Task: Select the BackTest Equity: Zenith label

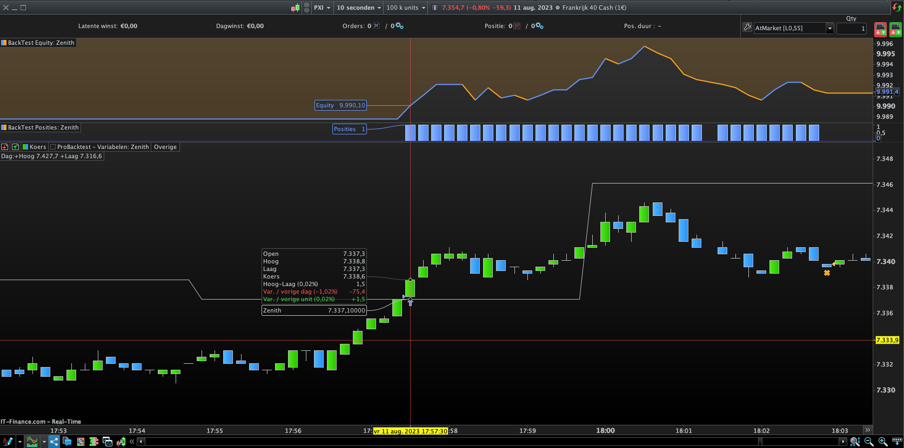Action: [x=41, y=43]
